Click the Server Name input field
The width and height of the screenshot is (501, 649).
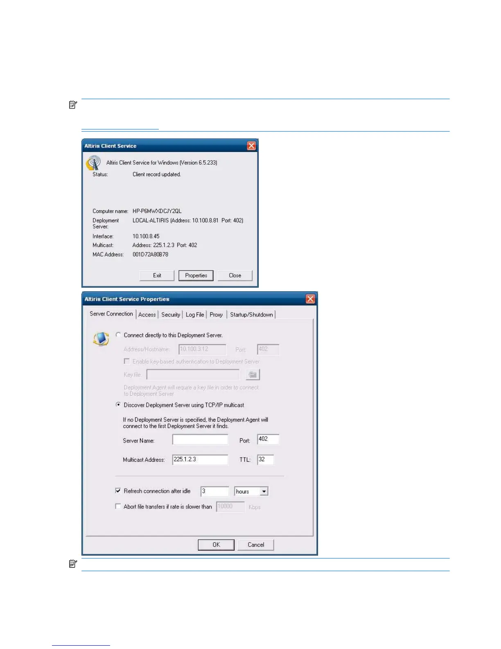point(200,440)
